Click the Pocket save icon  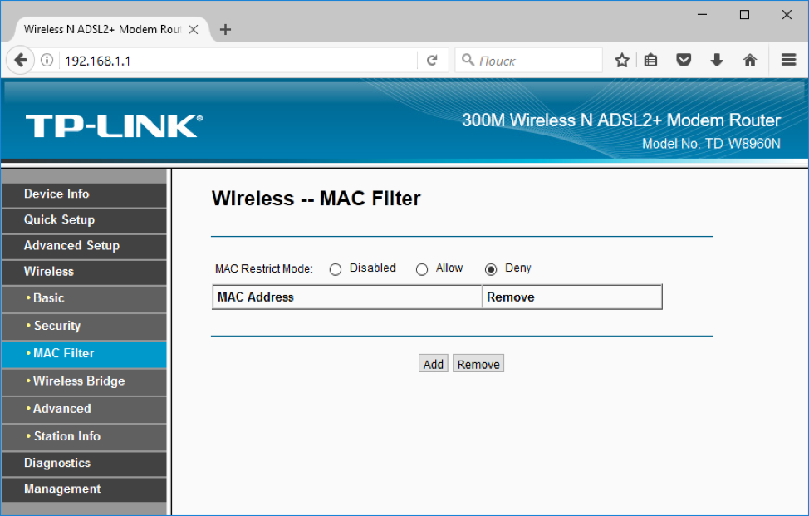tap(684, 60)
